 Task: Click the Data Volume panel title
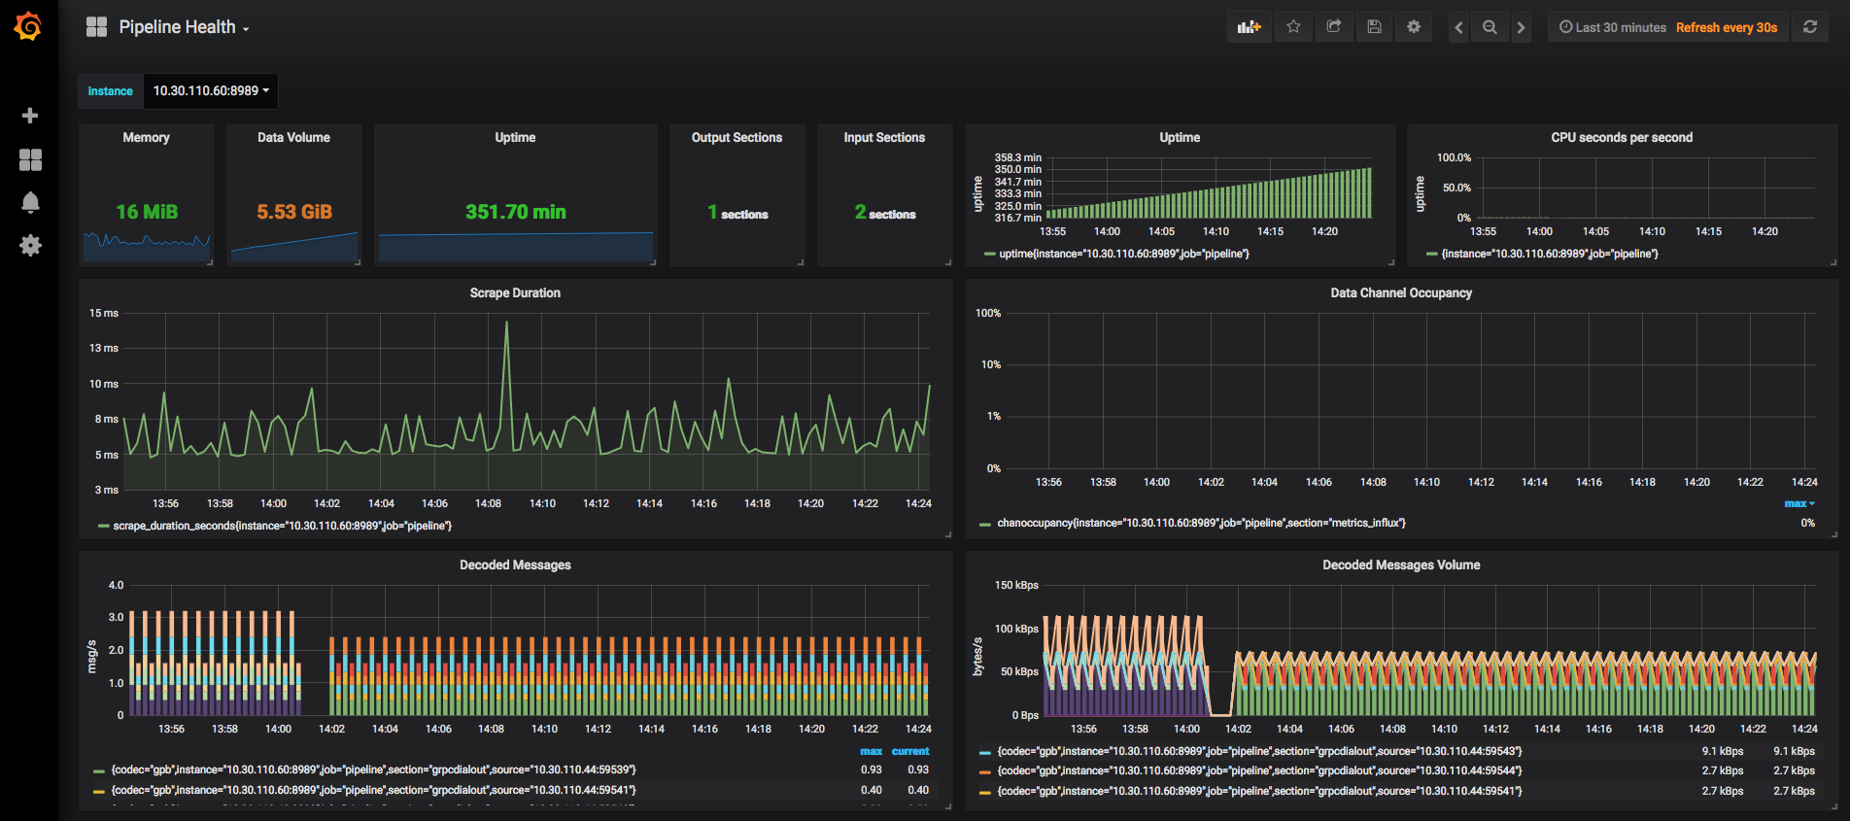point(293,137)
